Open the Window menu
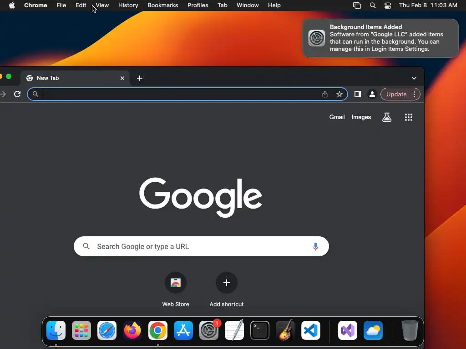This screenshot has width=466, height=349. 248,5
